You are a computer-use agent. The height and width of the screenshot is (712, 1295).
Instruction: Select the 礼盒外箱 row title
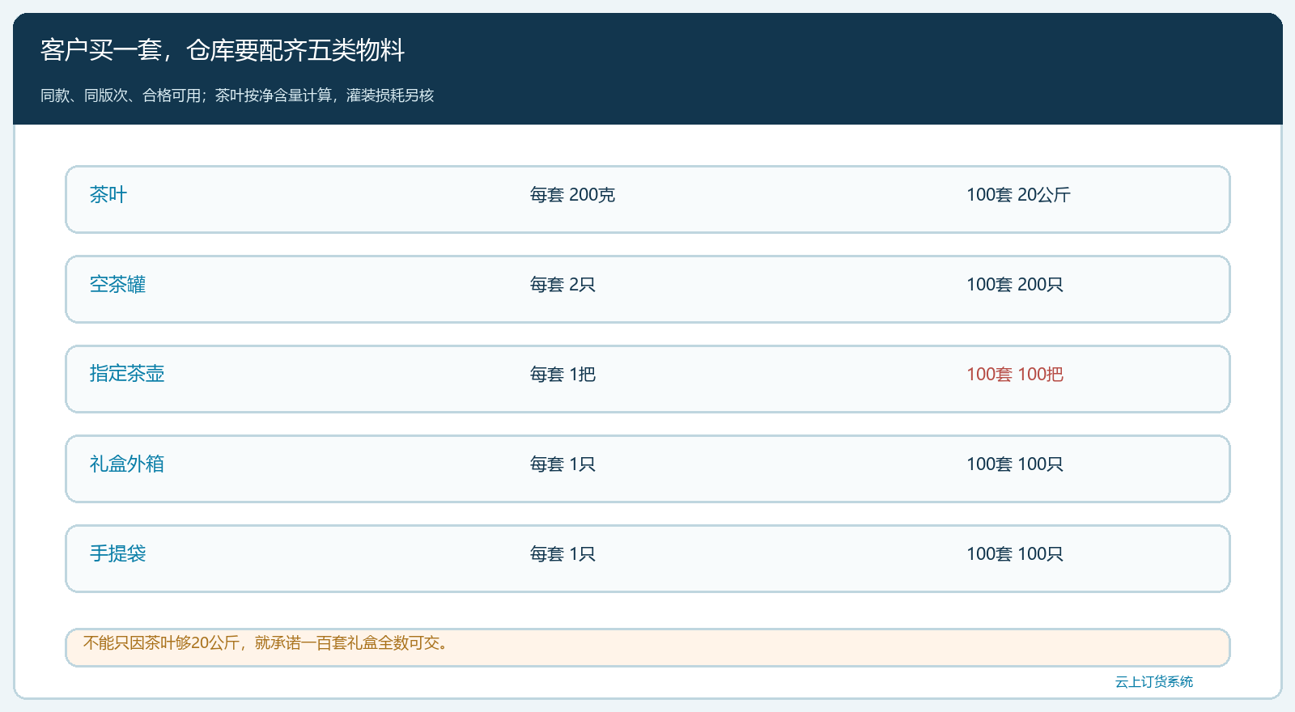[127, 464]
